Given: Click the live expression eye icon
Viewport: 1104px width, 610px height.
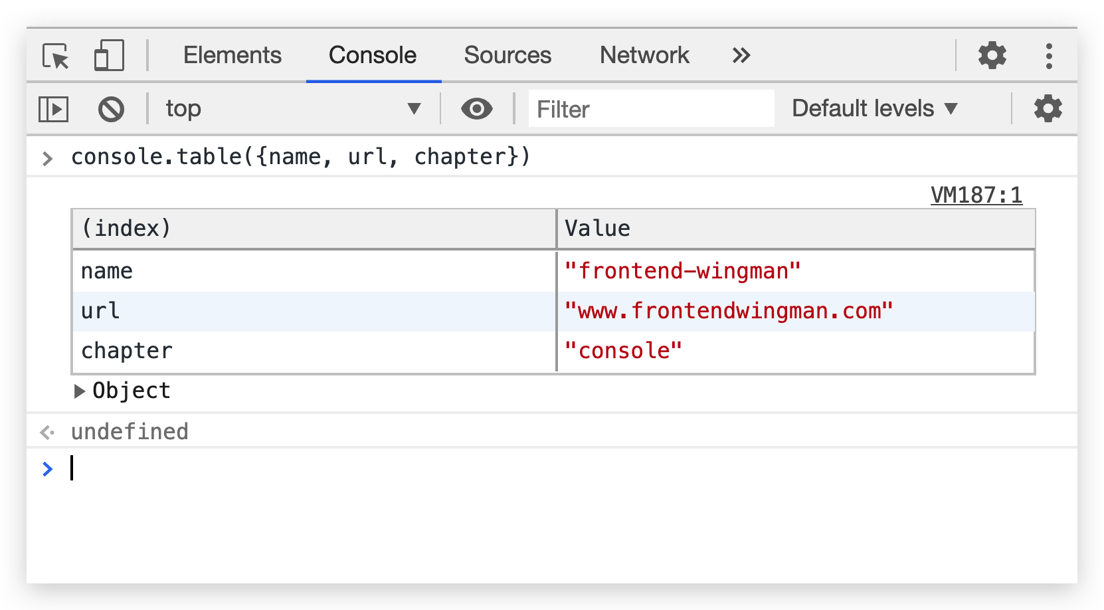Looking at the screenshot, I should (476, 109).
